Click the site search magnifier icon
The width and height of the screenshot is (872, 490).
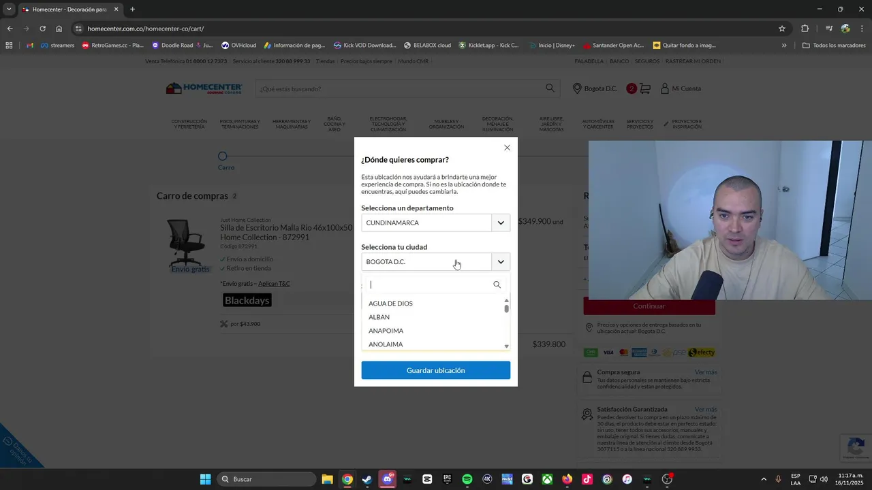(x=550, y=88)
